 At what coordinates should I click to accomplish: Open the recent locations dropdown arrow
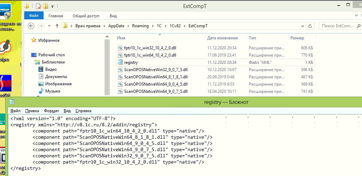pyautogui.click(x=48, y=26)
